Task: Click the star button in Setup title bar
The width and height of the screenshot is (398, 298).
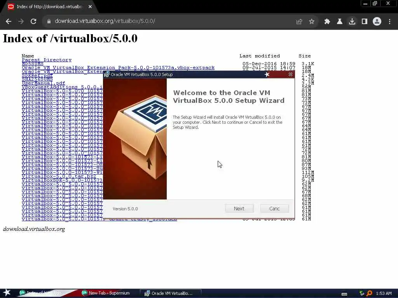Action: (267, 74)
